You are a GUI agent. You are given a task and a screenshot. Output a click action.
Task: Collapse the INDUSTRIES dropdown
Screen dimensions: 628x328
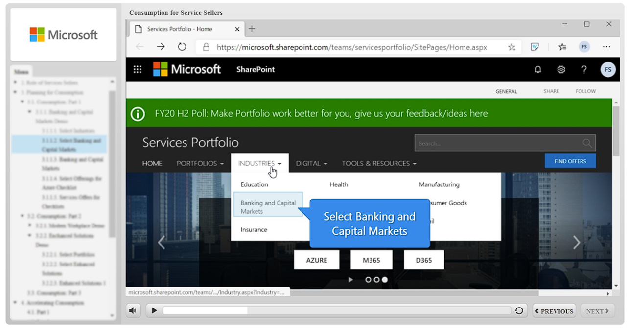pyautogui.click(x=260, y=164)
